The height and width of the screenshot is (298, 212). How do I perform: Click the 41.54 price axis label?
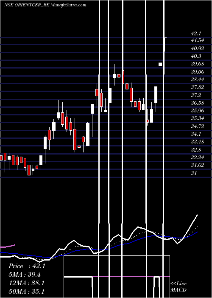pos(197,40)
